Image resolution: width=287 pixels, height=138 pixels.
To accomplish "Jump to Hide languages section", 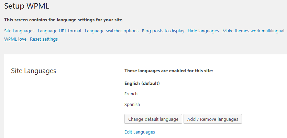I will point(203,31).
